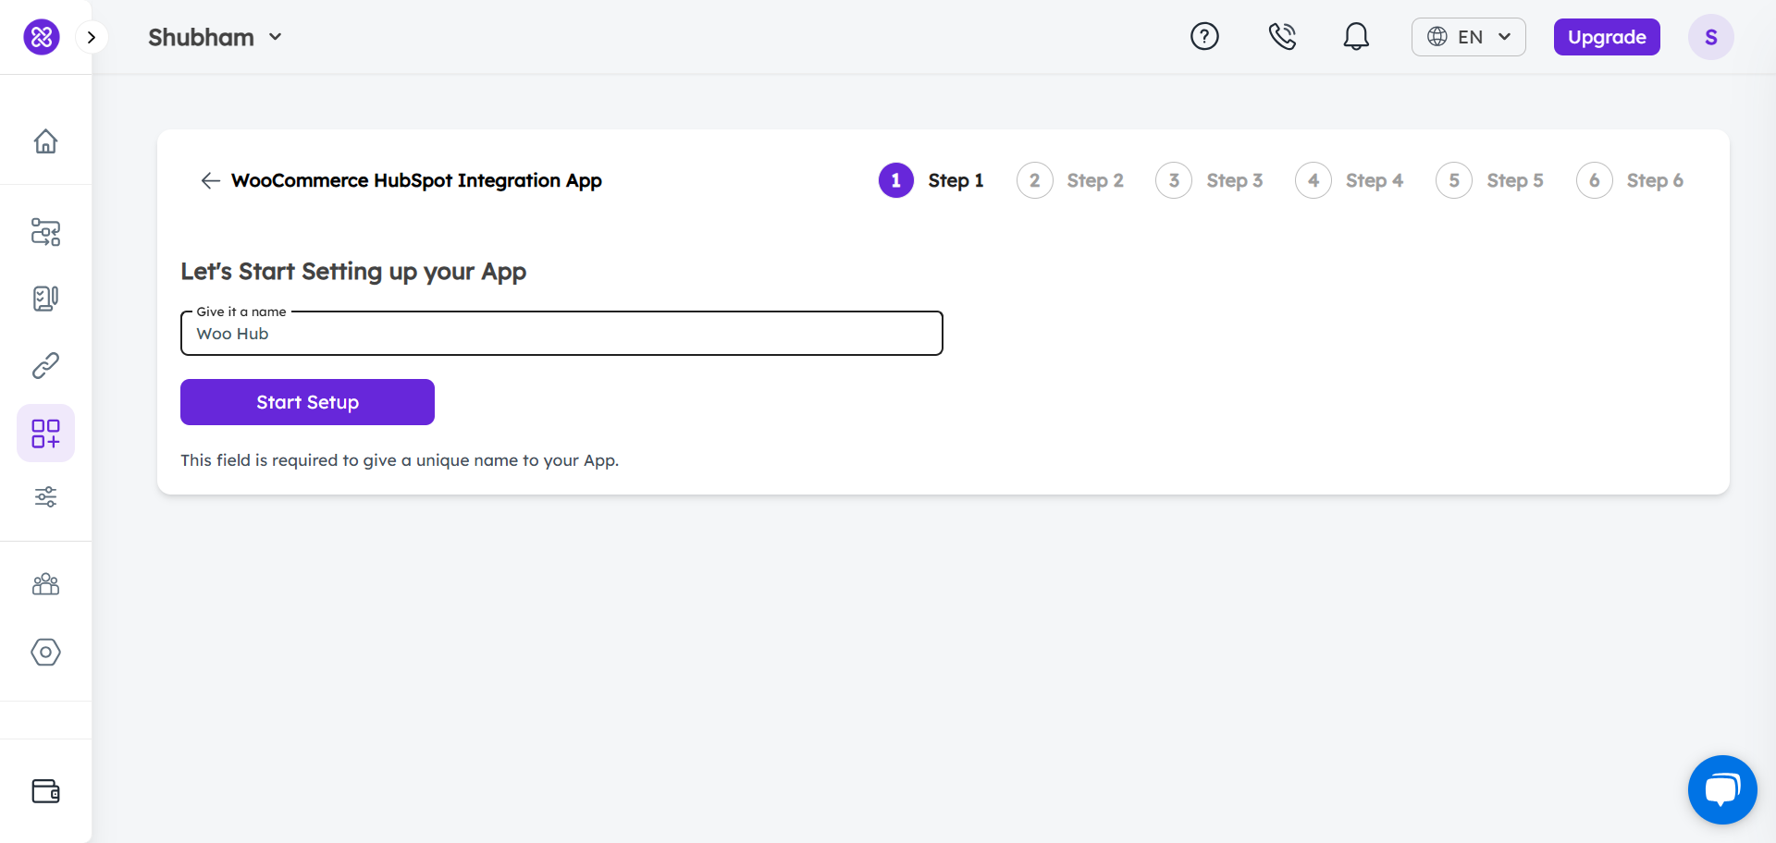The image size is (1776, 843).
Task: Open the S user profile avatar
Action: (1711, 37)
